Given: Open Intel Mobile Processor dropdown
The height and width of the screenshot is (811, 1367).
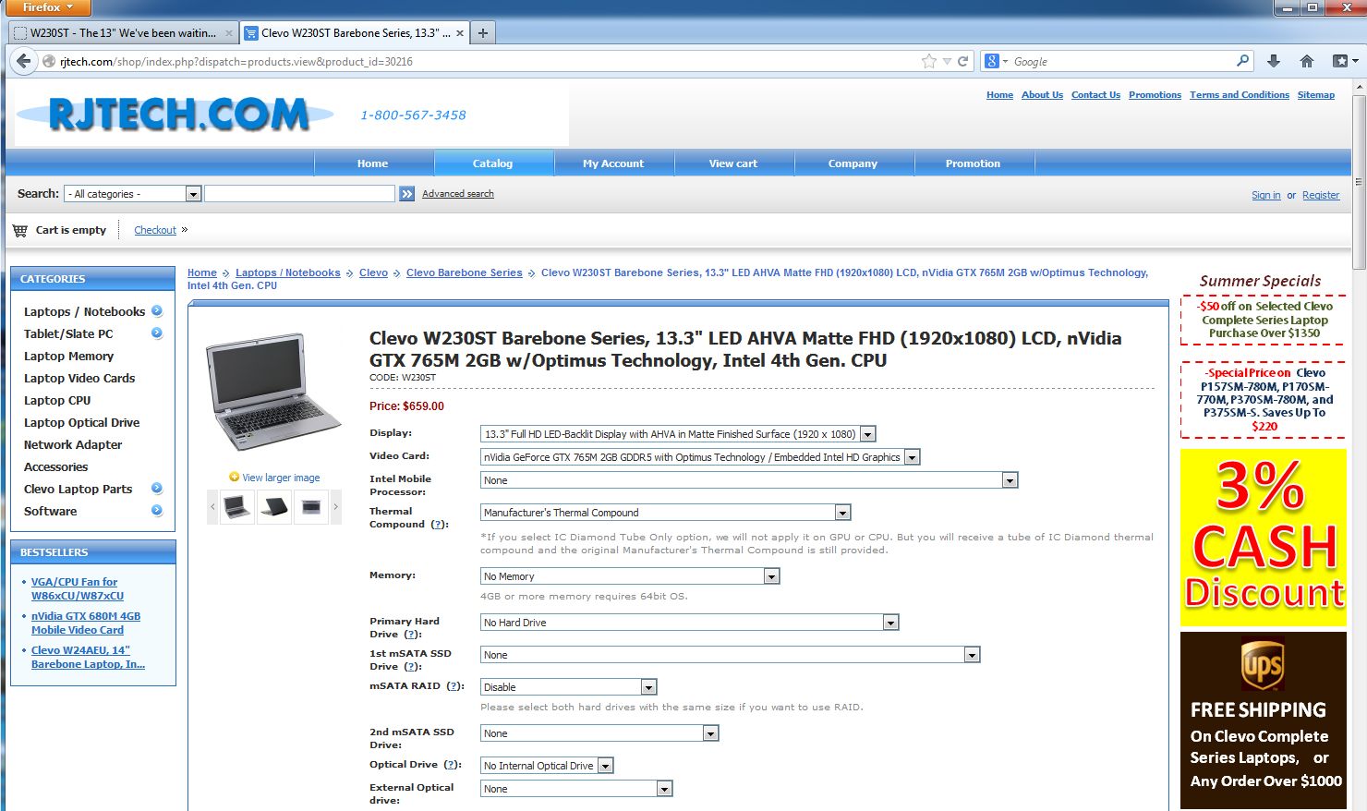Looking at the screenshot, I should click(x=749, y=480).
